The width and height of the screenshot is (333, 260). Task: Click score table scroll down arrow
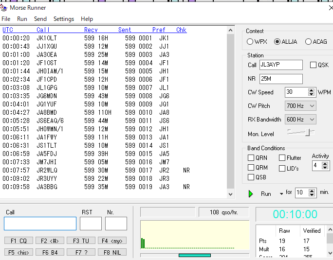point(330,253)
